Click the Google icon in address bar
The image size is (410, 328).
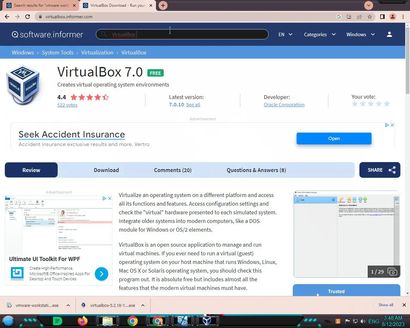339,17
